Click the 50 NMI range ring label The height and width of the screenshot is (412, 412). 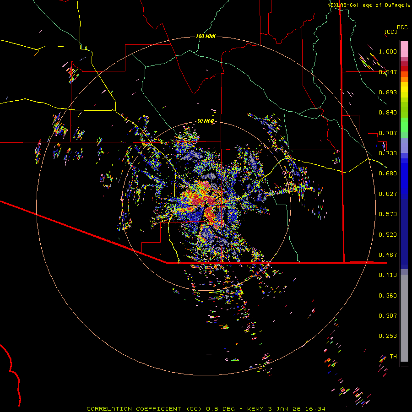coord(206,121)
